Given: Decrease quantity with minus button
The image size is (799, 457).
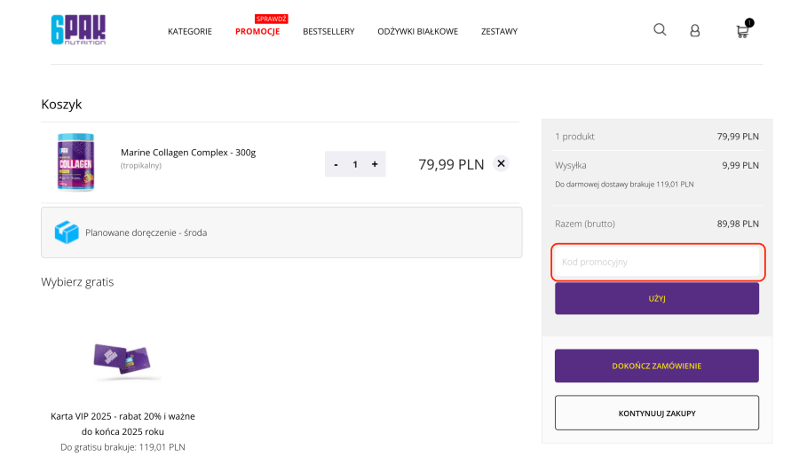Looking at the screenshot, I should (x=336, y=164).
